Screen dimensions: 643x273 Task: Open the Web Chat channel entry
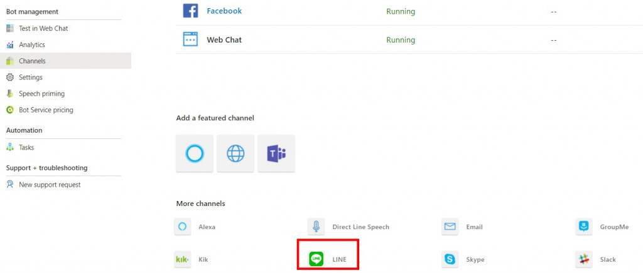224,39
